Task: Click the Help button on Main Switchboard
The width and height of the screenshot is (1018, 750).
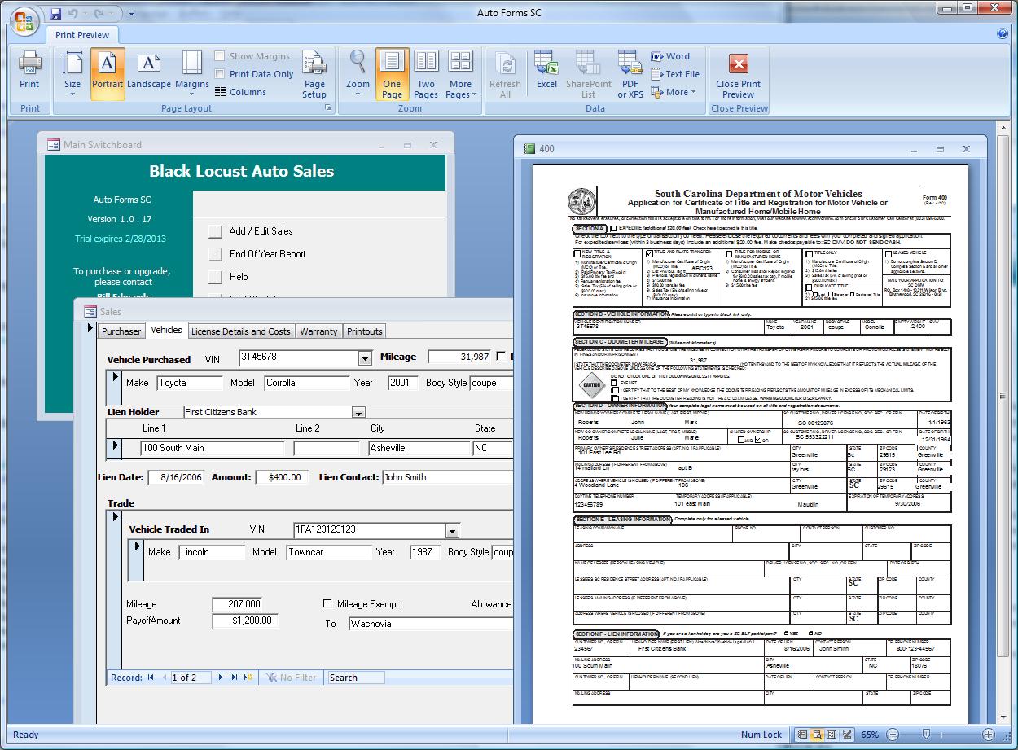Action: (215, 277)
